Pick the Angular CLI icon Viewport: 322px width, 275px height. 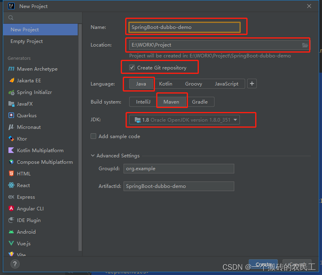click(x=11, y=208)
